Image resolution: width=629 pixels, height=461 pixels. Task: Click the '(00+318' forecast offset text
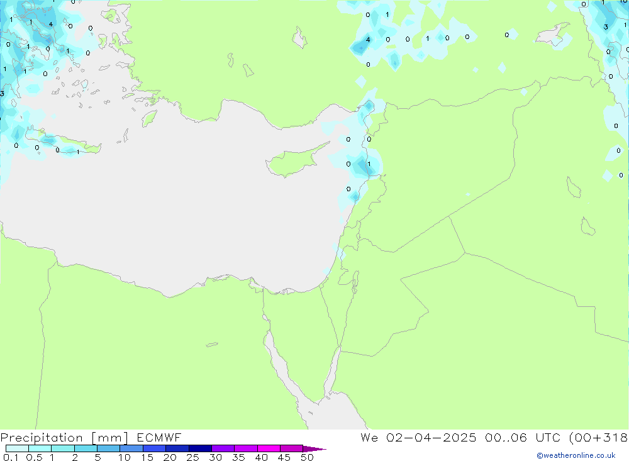(x=599, y=438)
